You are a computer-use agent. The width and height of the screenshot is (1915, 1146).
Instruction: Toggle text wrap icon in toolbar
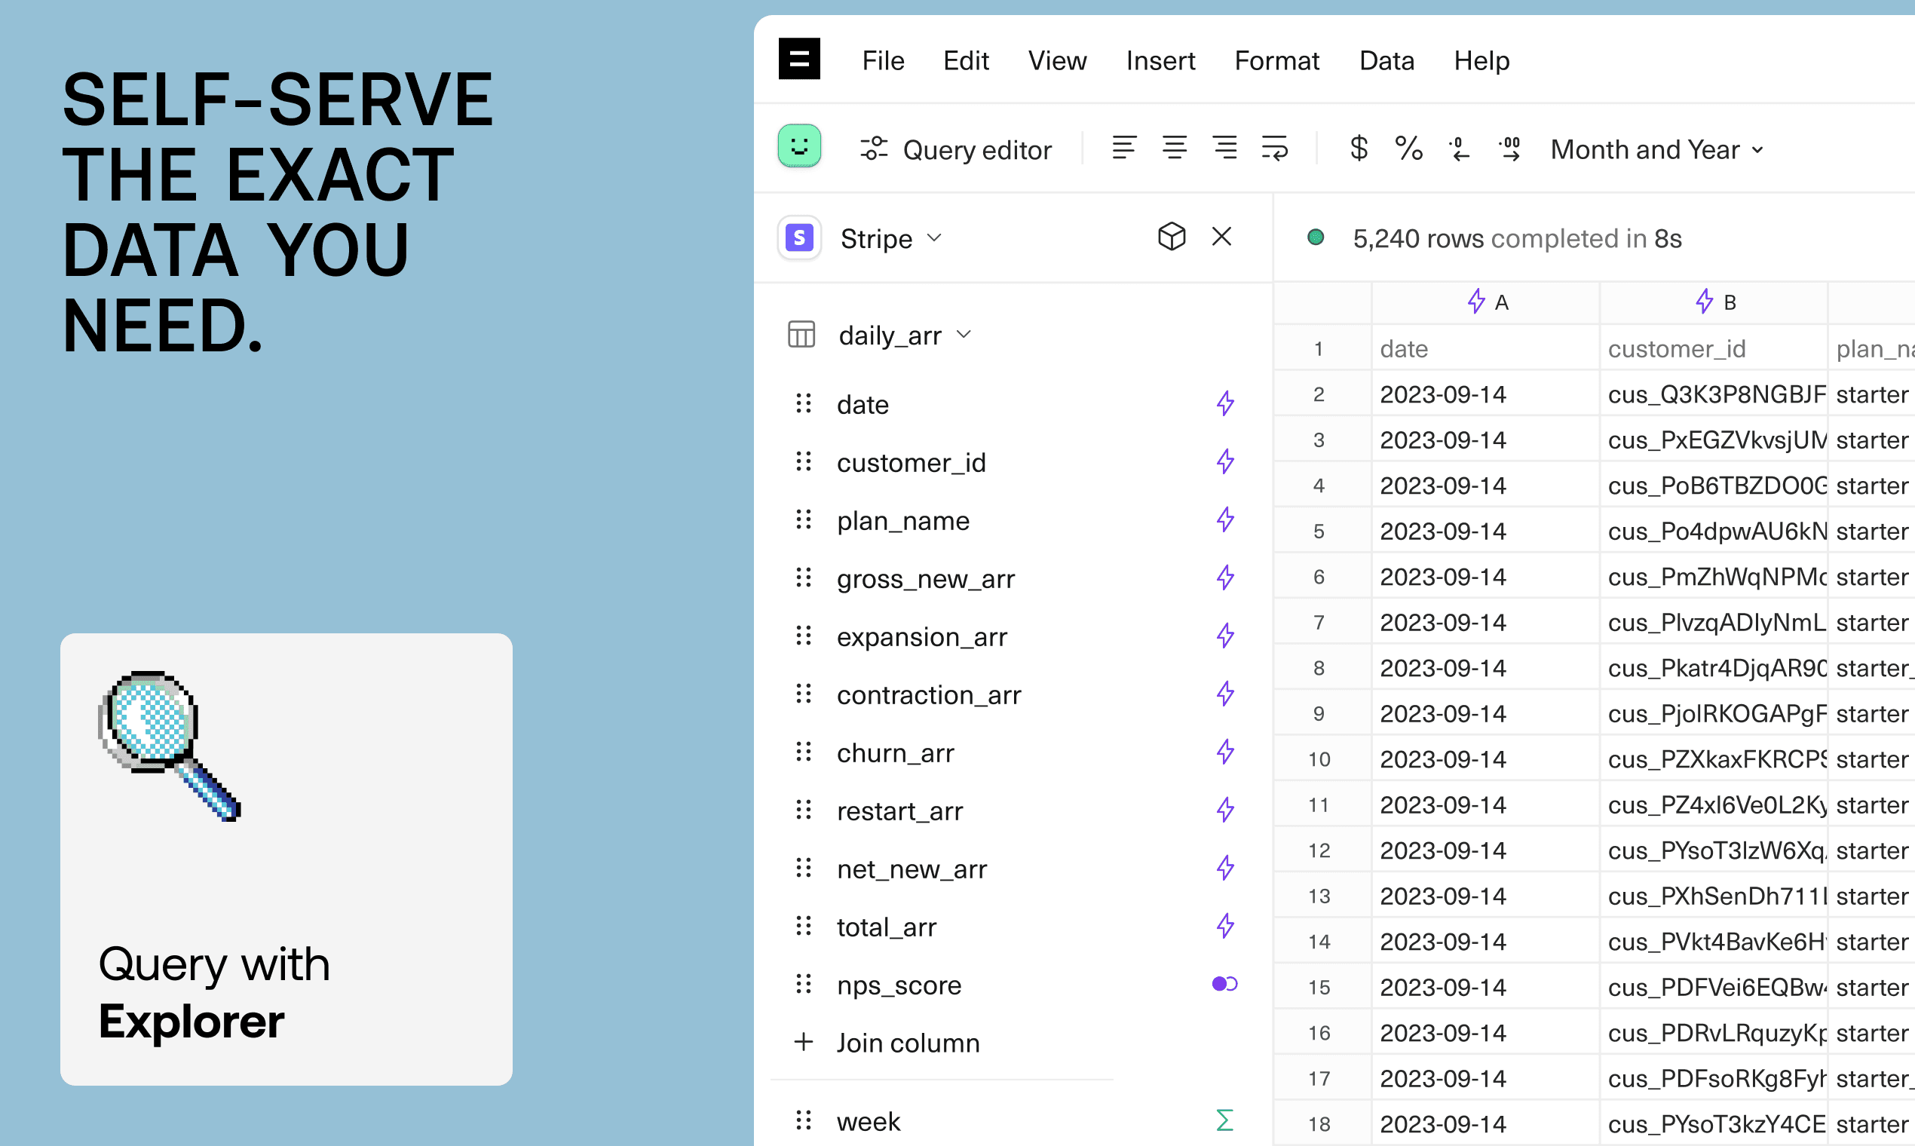point(1274,148)
